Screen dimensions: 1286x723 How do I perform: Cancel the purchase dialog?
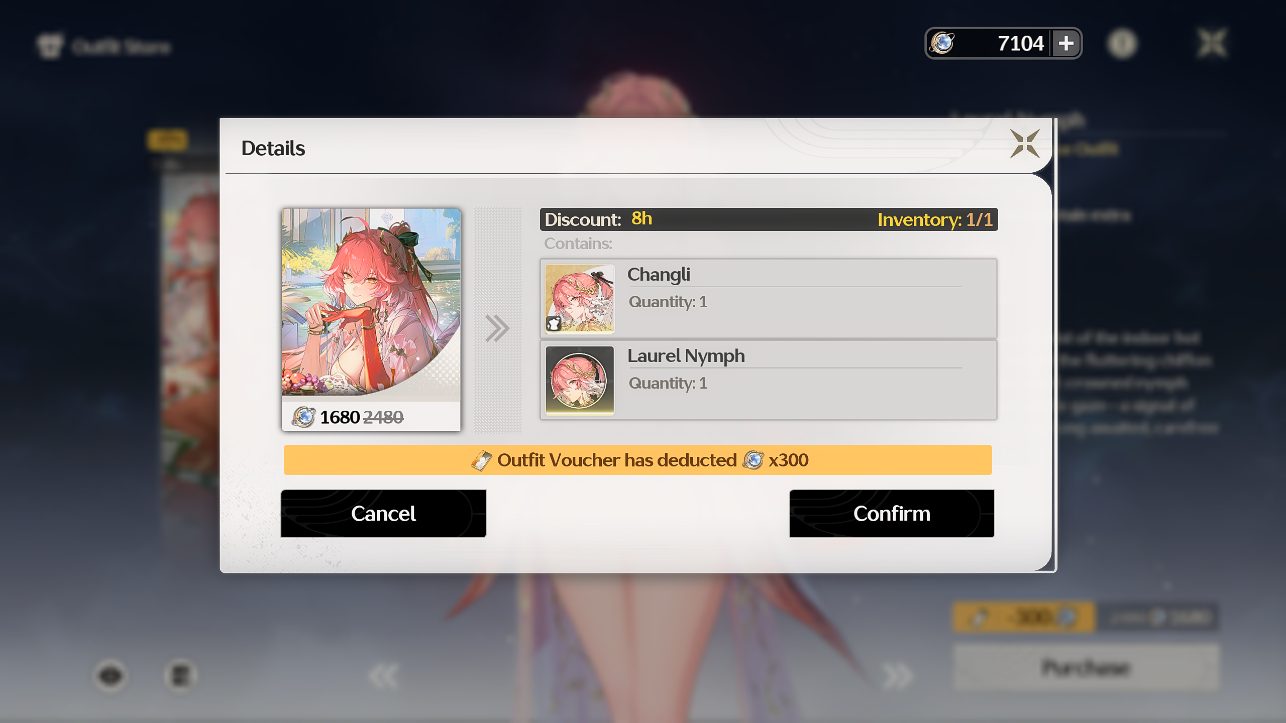click(x=383, y=514)
